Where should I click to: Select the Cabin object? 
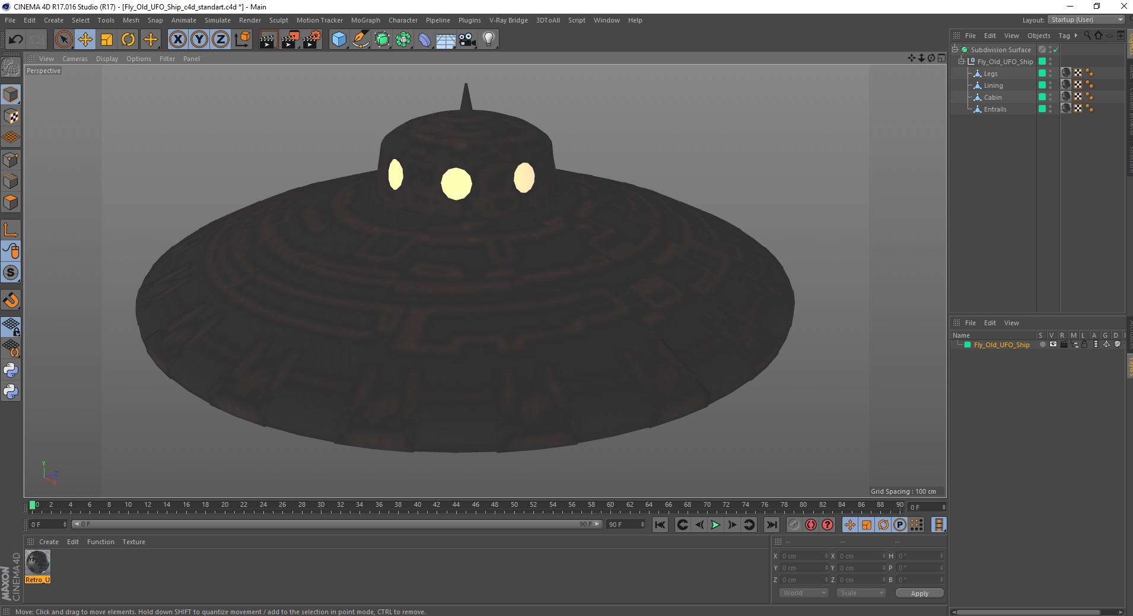tap(992, 97)
